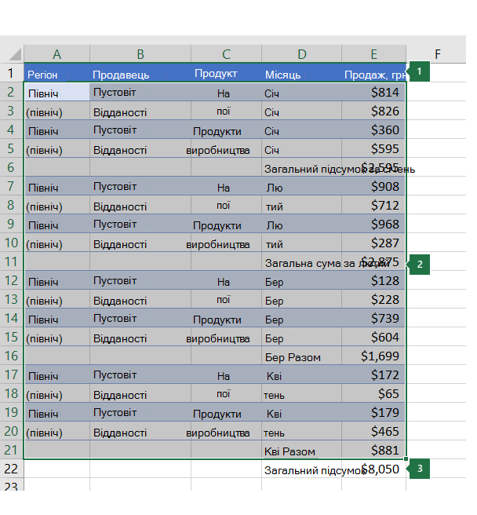Select the $881 cell
Screen dimensions: 477x515
click(x=373, y=450)
